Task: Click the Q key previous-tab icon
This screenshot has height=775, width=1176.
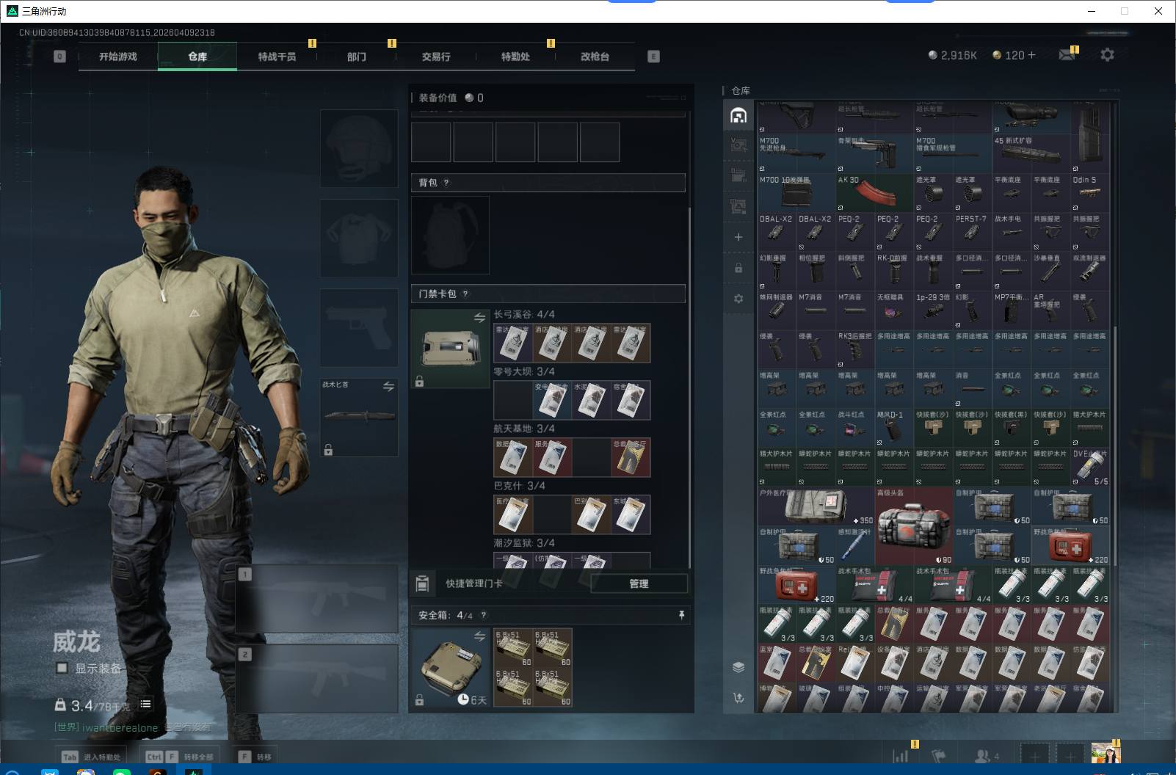Action: point(59,57)
